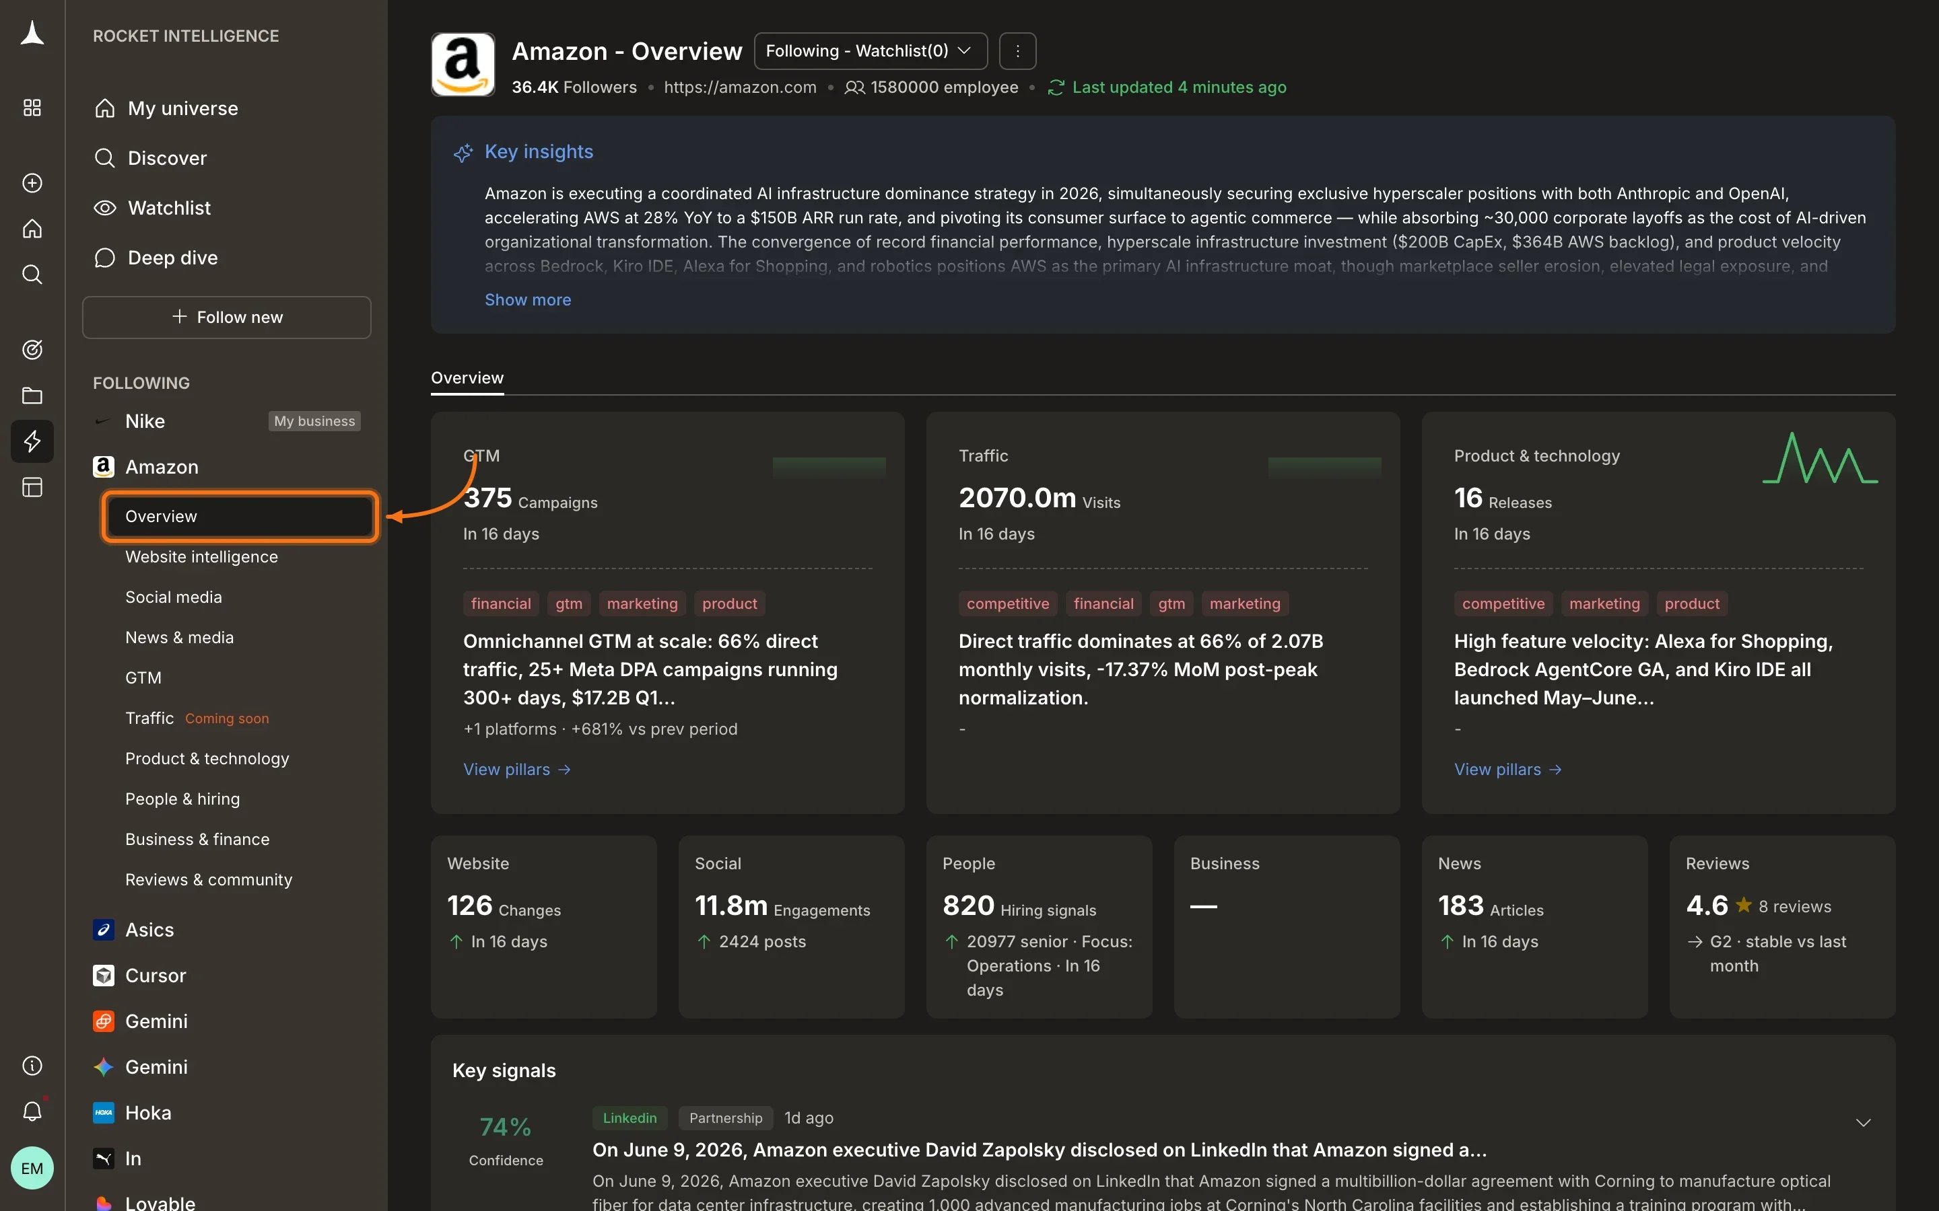1939x1211 pixels.
Task: Click the product tag in Product & technology card
Action: tap(1691, 604)
